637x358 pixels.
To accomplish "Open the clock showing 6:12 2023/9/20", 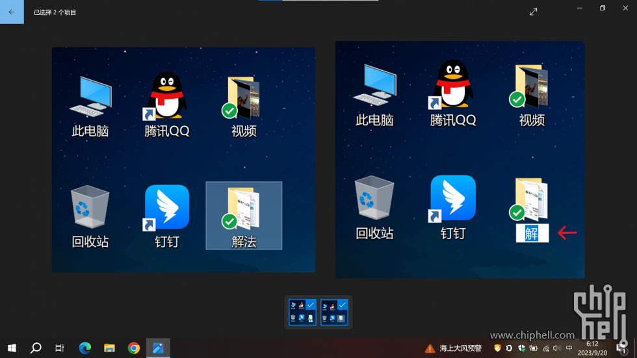I will (x=592, y=348).
